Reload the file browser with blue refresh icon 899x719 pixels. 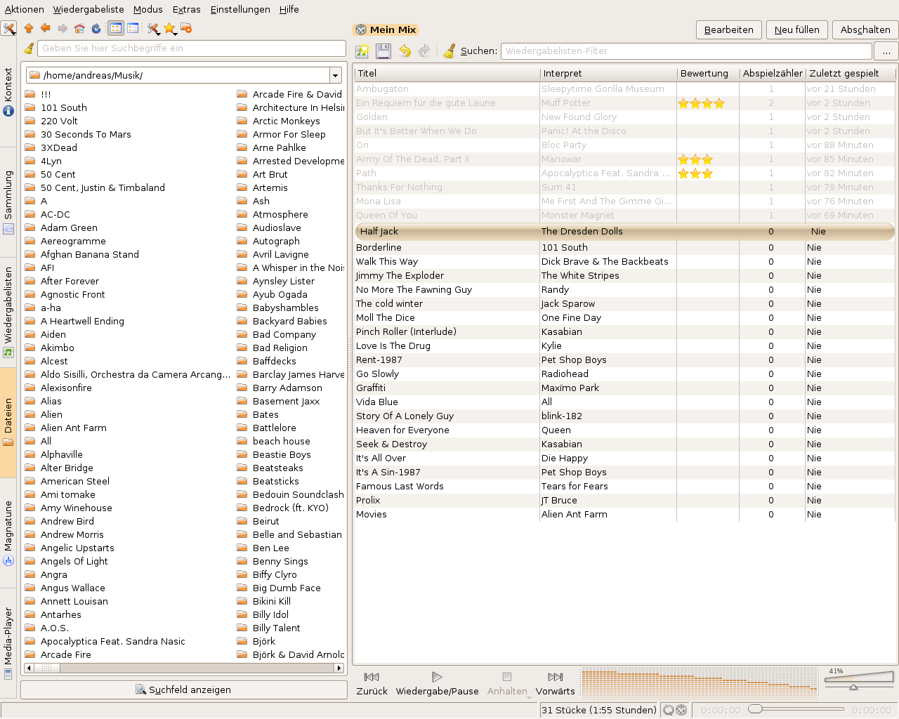pyautogui.click(x=96, y=29)
